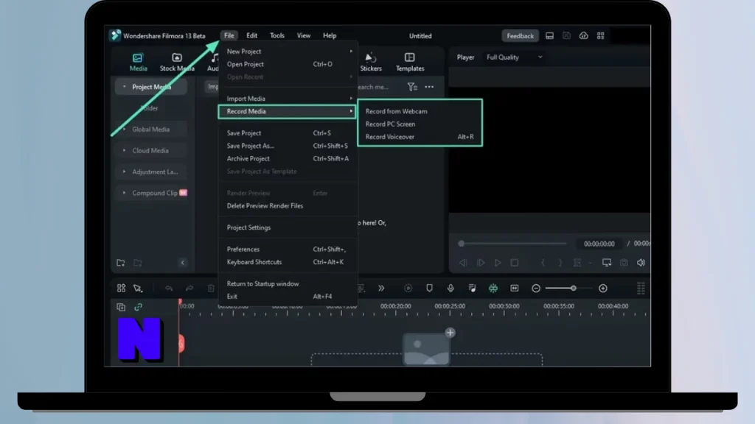Click the new folder icon

pyautogui.click(x=121, y=263)
